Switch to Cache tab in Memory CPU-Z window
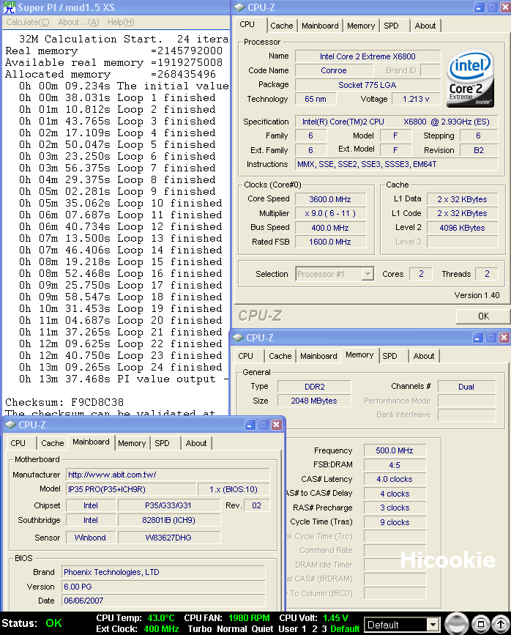511x635 pixels. 280,356
